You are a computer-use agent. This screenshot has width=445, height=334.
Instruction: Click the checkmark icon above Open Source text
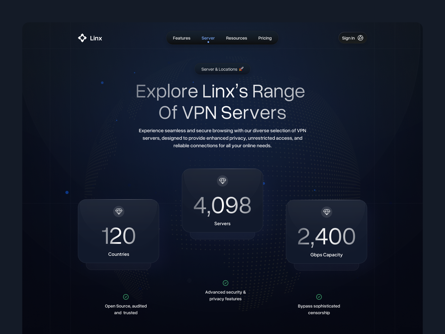click(125, 297)
